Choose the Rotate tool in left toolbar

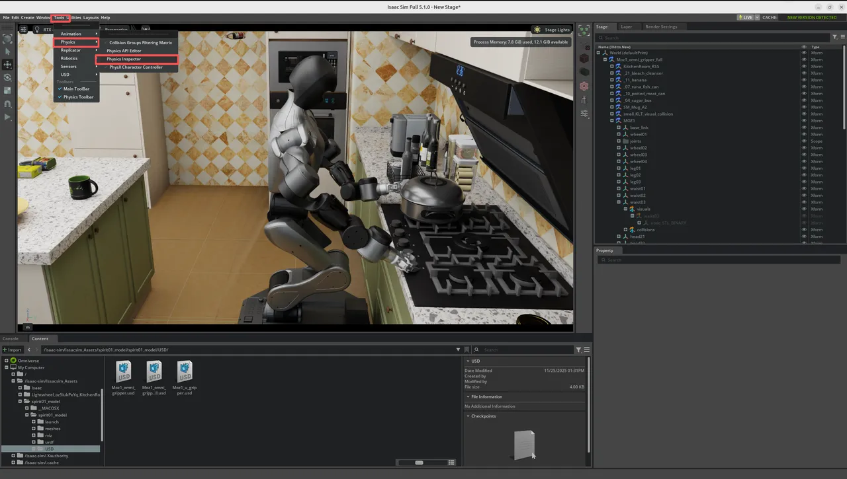(x=8, y=77)
